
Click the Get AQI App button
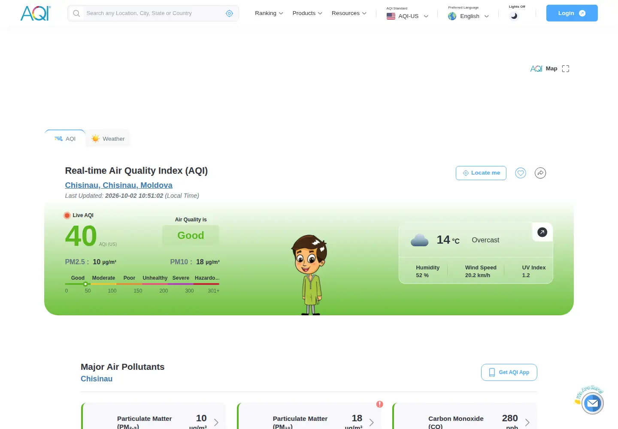pos(509,372)
